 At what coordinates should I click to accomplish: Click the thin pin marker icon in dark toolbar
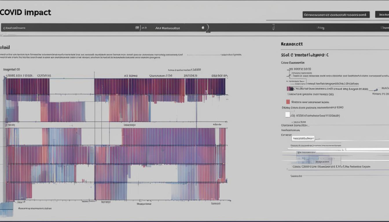pos(273,27)
